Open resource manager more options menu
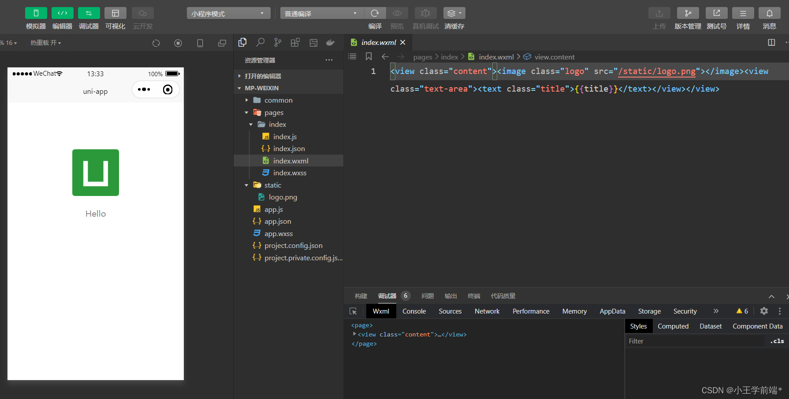Image resolution: width=789 pixels, height=399 pixels. pos(329,60)
